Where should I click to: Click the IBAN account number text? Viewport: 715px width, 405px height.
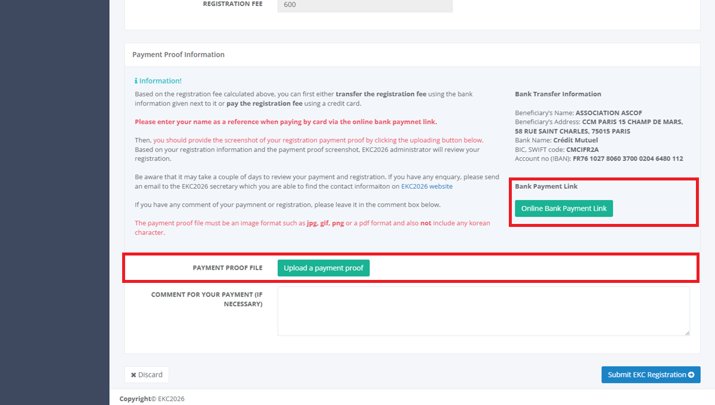[x=627, y=159]
